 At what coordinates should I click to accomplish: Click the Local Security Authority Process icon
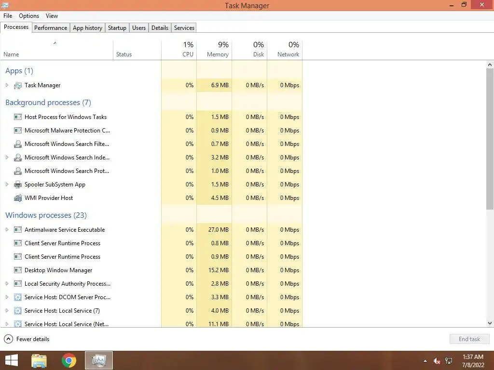point(18,284)
